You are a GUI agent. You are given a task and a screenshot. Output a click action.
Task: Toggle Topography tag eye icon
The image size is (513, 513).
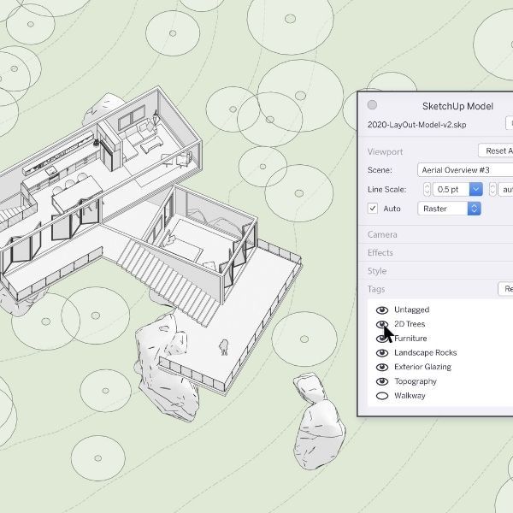click(x=382, y=381)
